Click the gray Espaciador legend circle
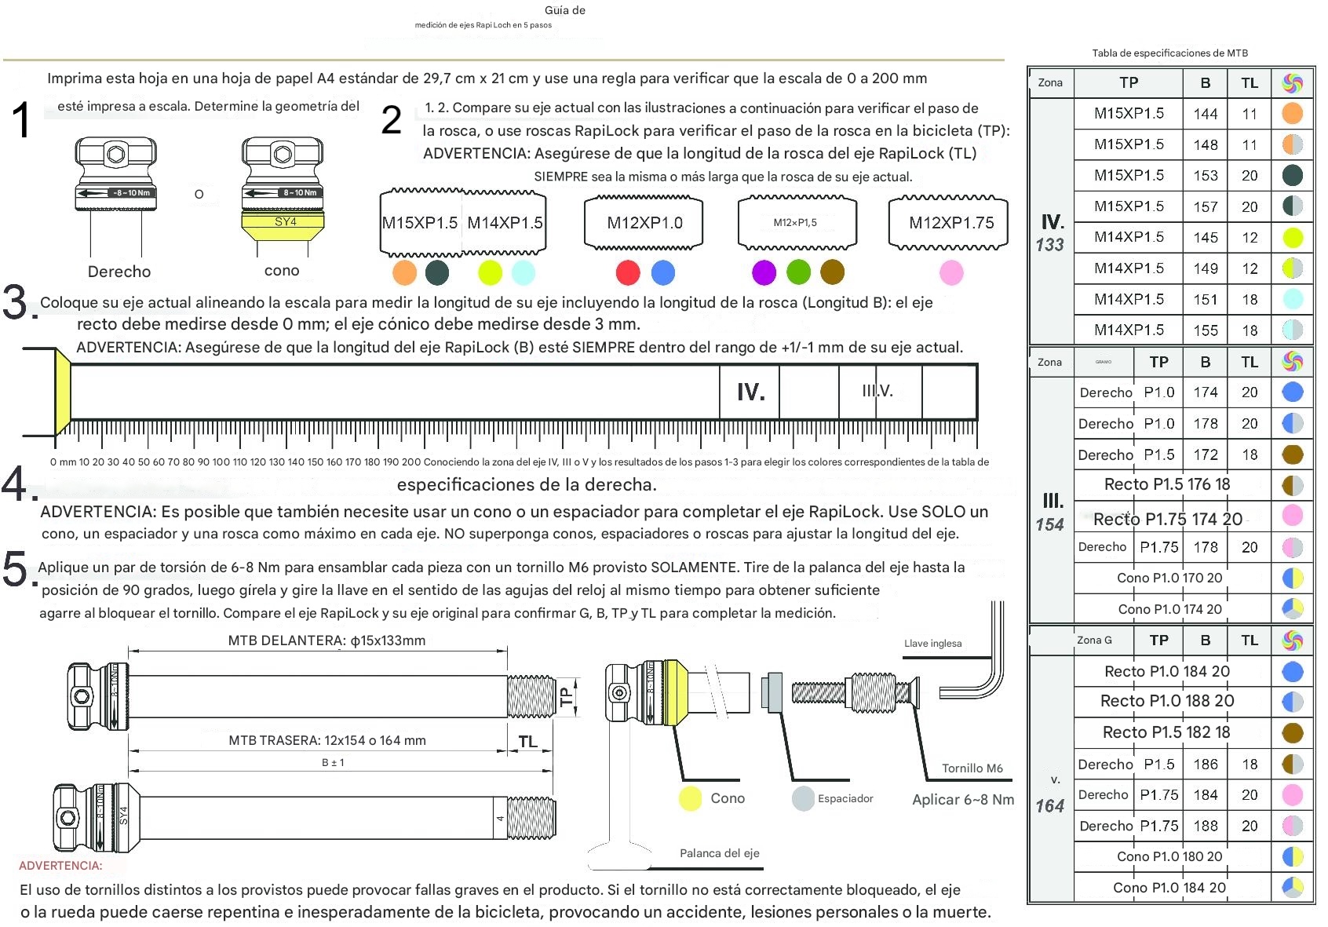Viewport: 1328px width, 927px height. [x=803, y=798]
